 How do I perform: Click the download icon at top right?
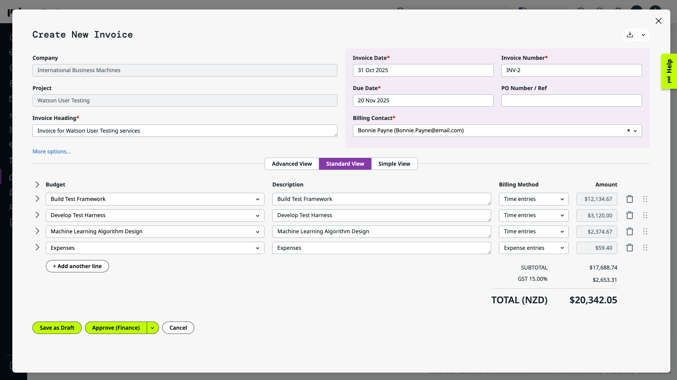pyautogui.click(x=630, y=35)
